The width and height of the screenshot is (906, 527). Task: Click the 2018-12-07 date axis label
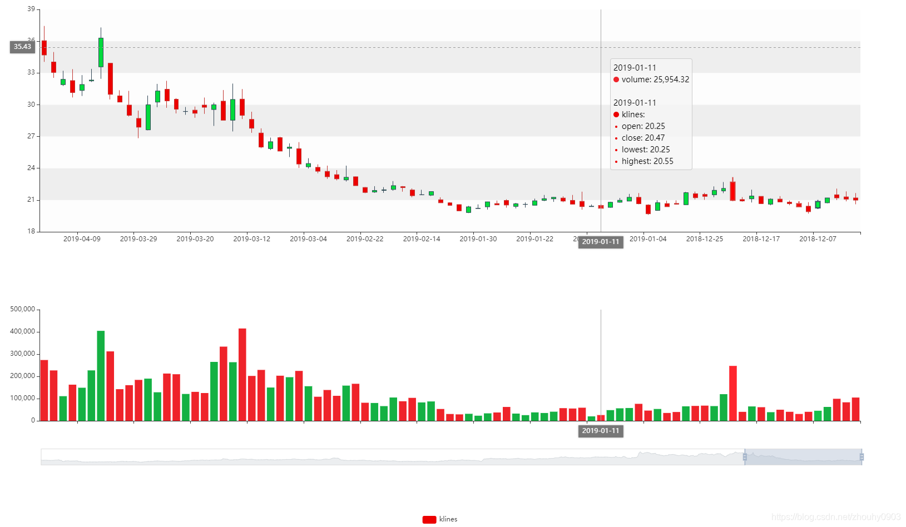(x=818, y=239)
